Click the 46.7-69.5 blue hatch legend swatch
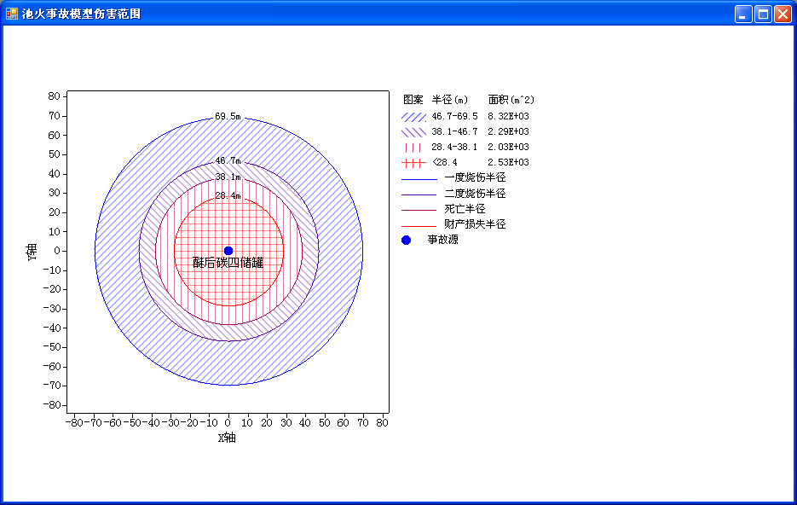Viewport: 797px width, 505px height. (413, 117)
